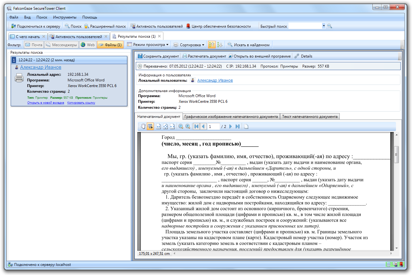Expand the Сортировка dropdown

point(189,45)
